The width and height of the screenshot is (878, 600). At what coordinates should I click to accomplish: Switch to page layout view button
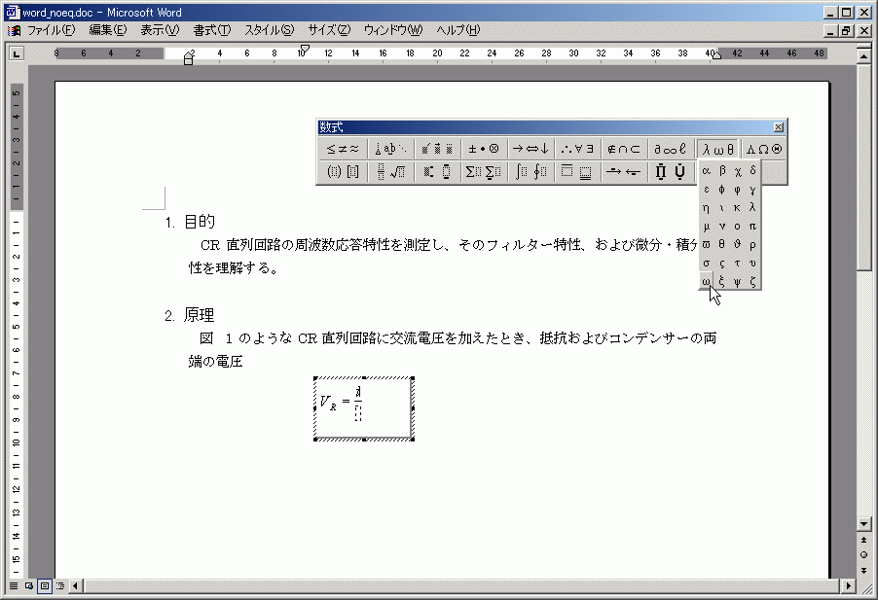(x=45, y=586)
